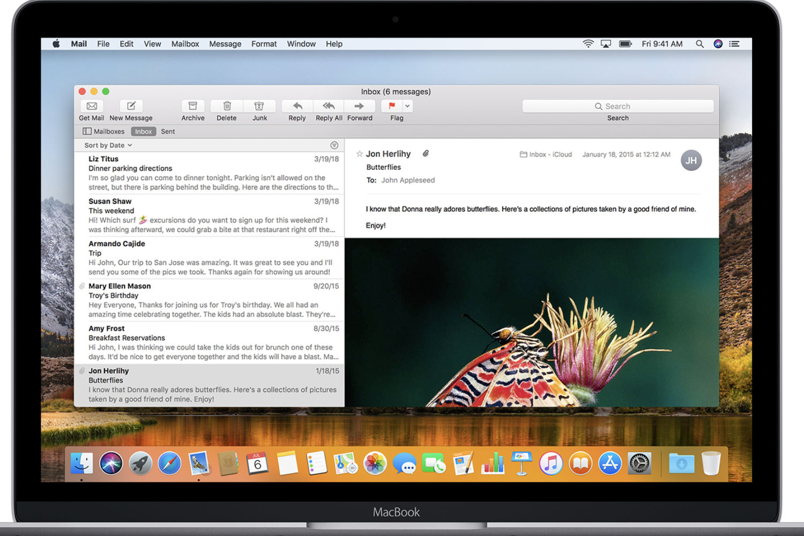Open App Store in the Dock
The height and width of the screenshot is (536, 804).
[x=610, y=463]
